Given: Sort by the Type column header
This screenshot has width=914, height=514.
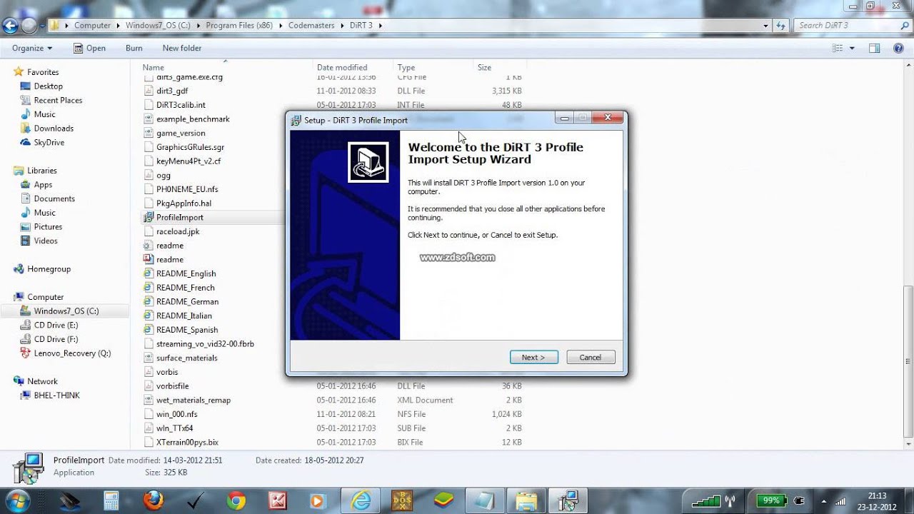Looking at the screenshot, I should [x=406, y=67].
